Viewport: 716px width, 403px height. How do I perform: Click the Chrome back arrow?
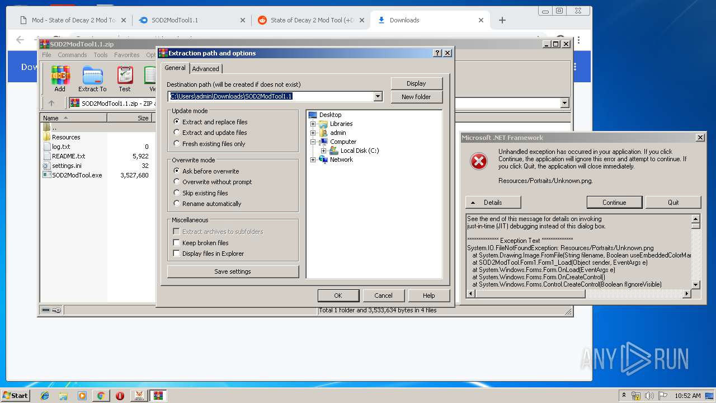click(x=20, y=40)
